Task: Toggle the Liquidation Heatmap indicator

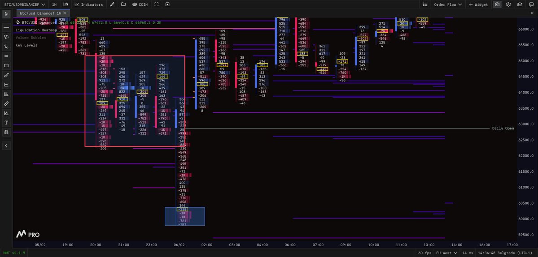Action: pyautogui.click(x=36, y=30)
